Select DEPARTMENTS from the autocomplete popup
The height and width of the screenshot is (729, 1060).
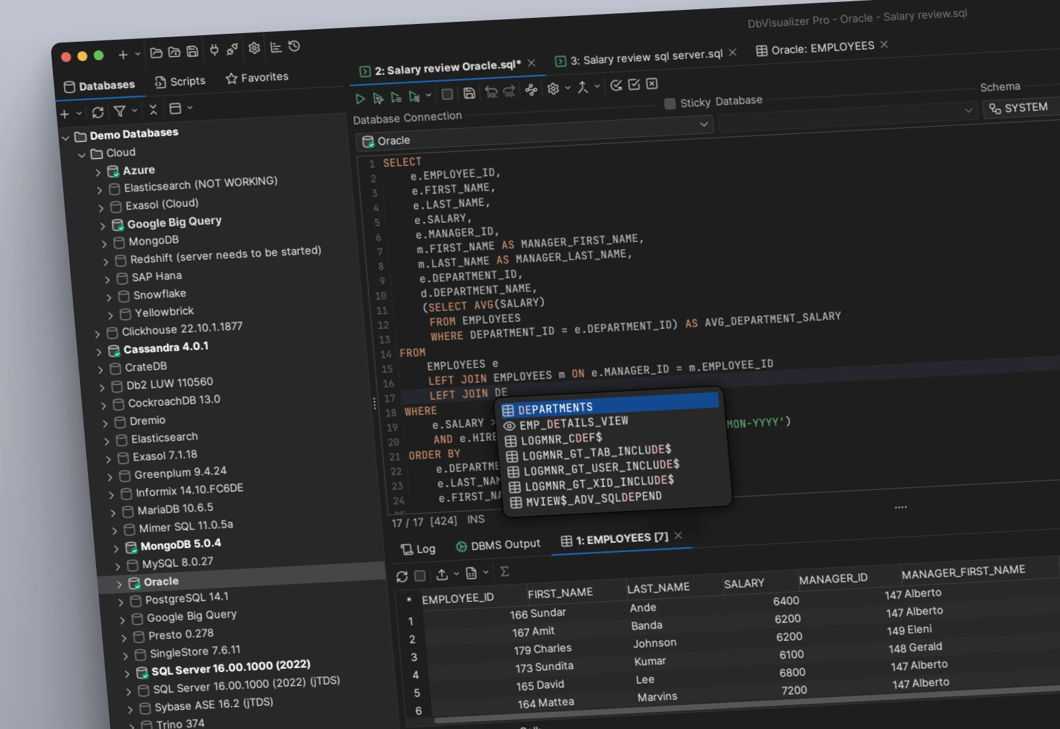555,407
